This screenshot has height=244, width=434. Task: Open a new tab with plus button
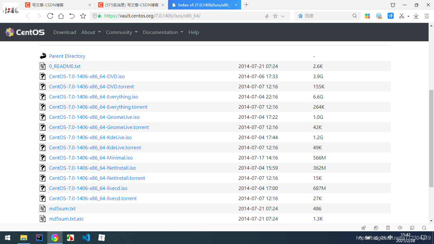[246, 5]
